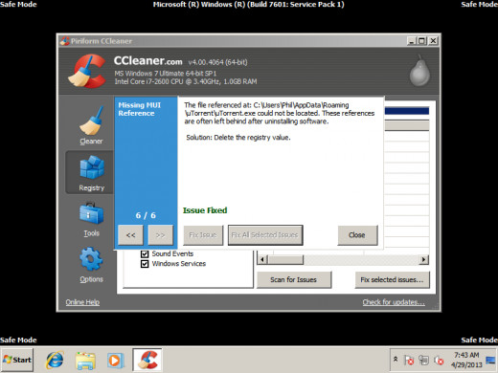The width and height of the screenshot is (498, 373).
Task: Click horizontal scrollbar left arrow
Action: point(262,259)
